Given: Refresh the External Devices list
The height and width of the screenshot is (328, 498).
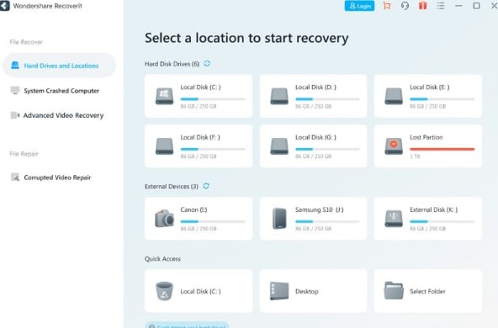Looking at the screenshot, I should click(206, 186).
